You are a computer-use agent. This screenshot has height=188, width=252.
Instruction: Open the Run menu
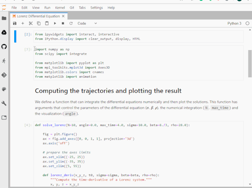[47, 7]
